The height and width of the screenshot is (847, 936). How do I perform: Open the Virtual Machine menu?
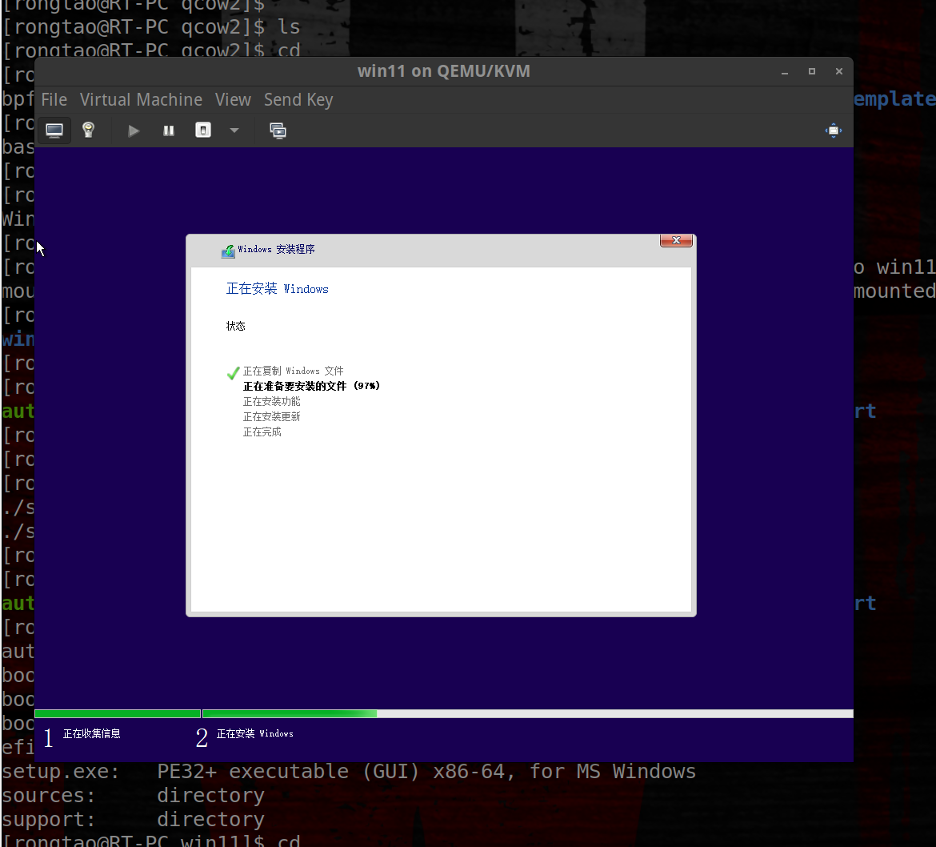click(x=141, y=99)
